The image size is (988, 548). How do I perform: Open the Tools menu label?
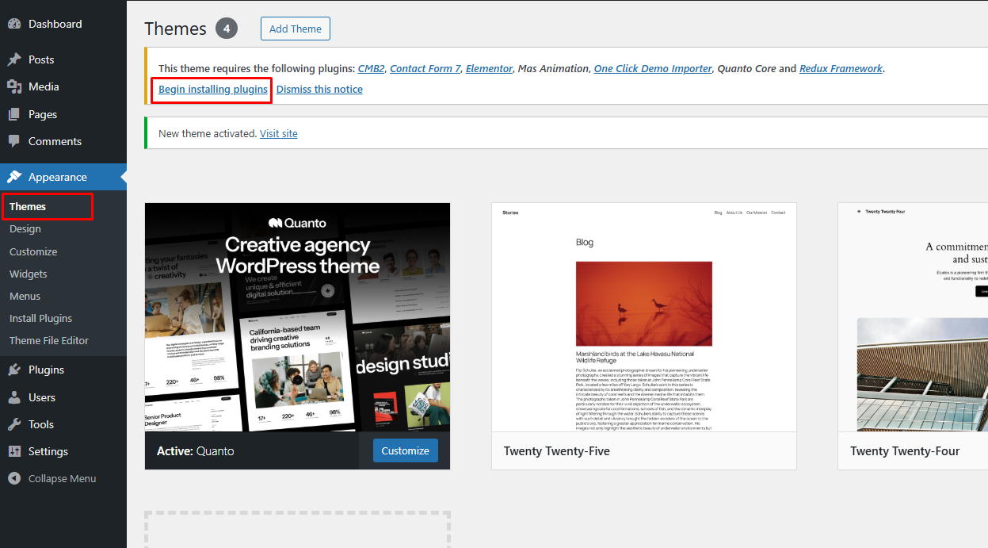tap(41, 424)
